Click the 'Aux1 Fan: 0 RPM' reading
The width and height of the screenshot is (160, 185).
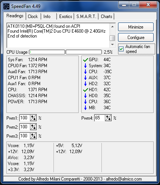pyautogui.click(x=24, y=84)
